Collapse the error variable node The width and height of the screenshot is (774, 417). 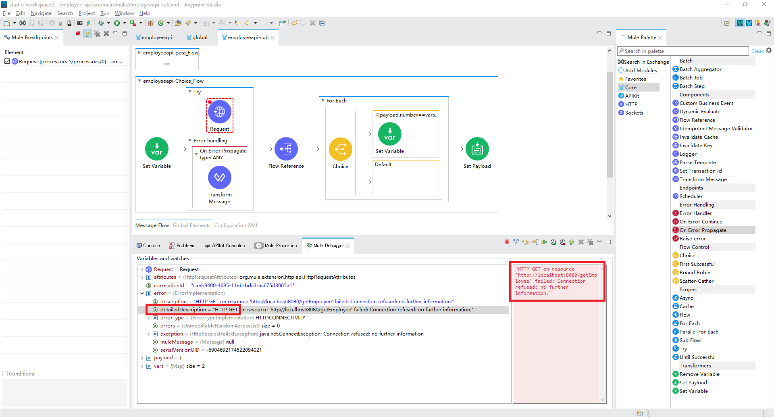142,294
